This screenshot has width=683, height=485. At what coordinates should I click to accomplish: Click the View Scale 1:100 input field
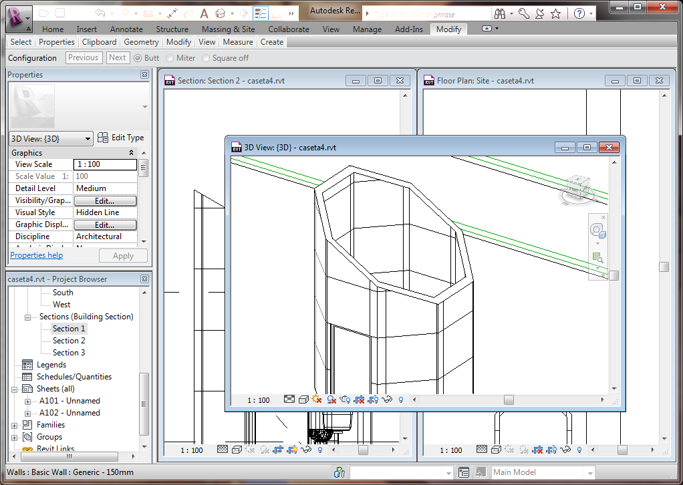click(105, 164)
